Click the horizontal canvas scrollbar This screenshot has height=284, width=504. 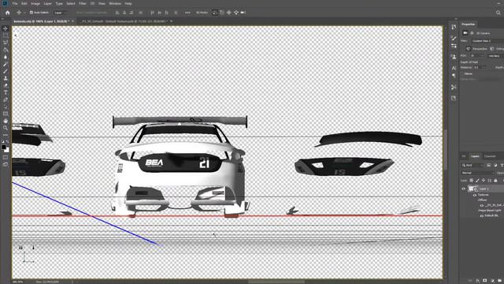[x=276, y=282]
